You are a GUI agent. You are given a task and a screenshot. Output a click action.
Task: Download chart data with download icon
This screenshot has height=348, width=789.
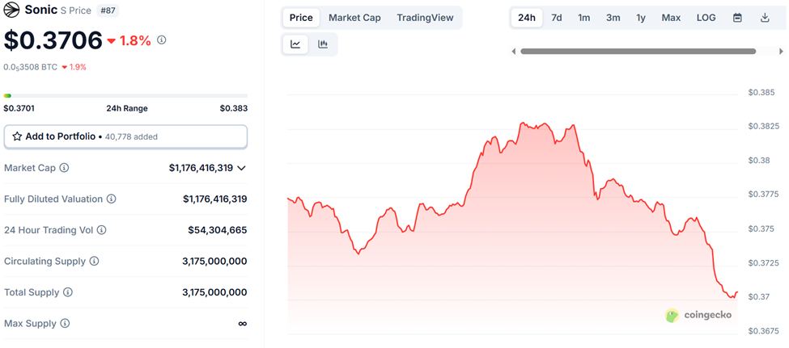pos(765,18)
